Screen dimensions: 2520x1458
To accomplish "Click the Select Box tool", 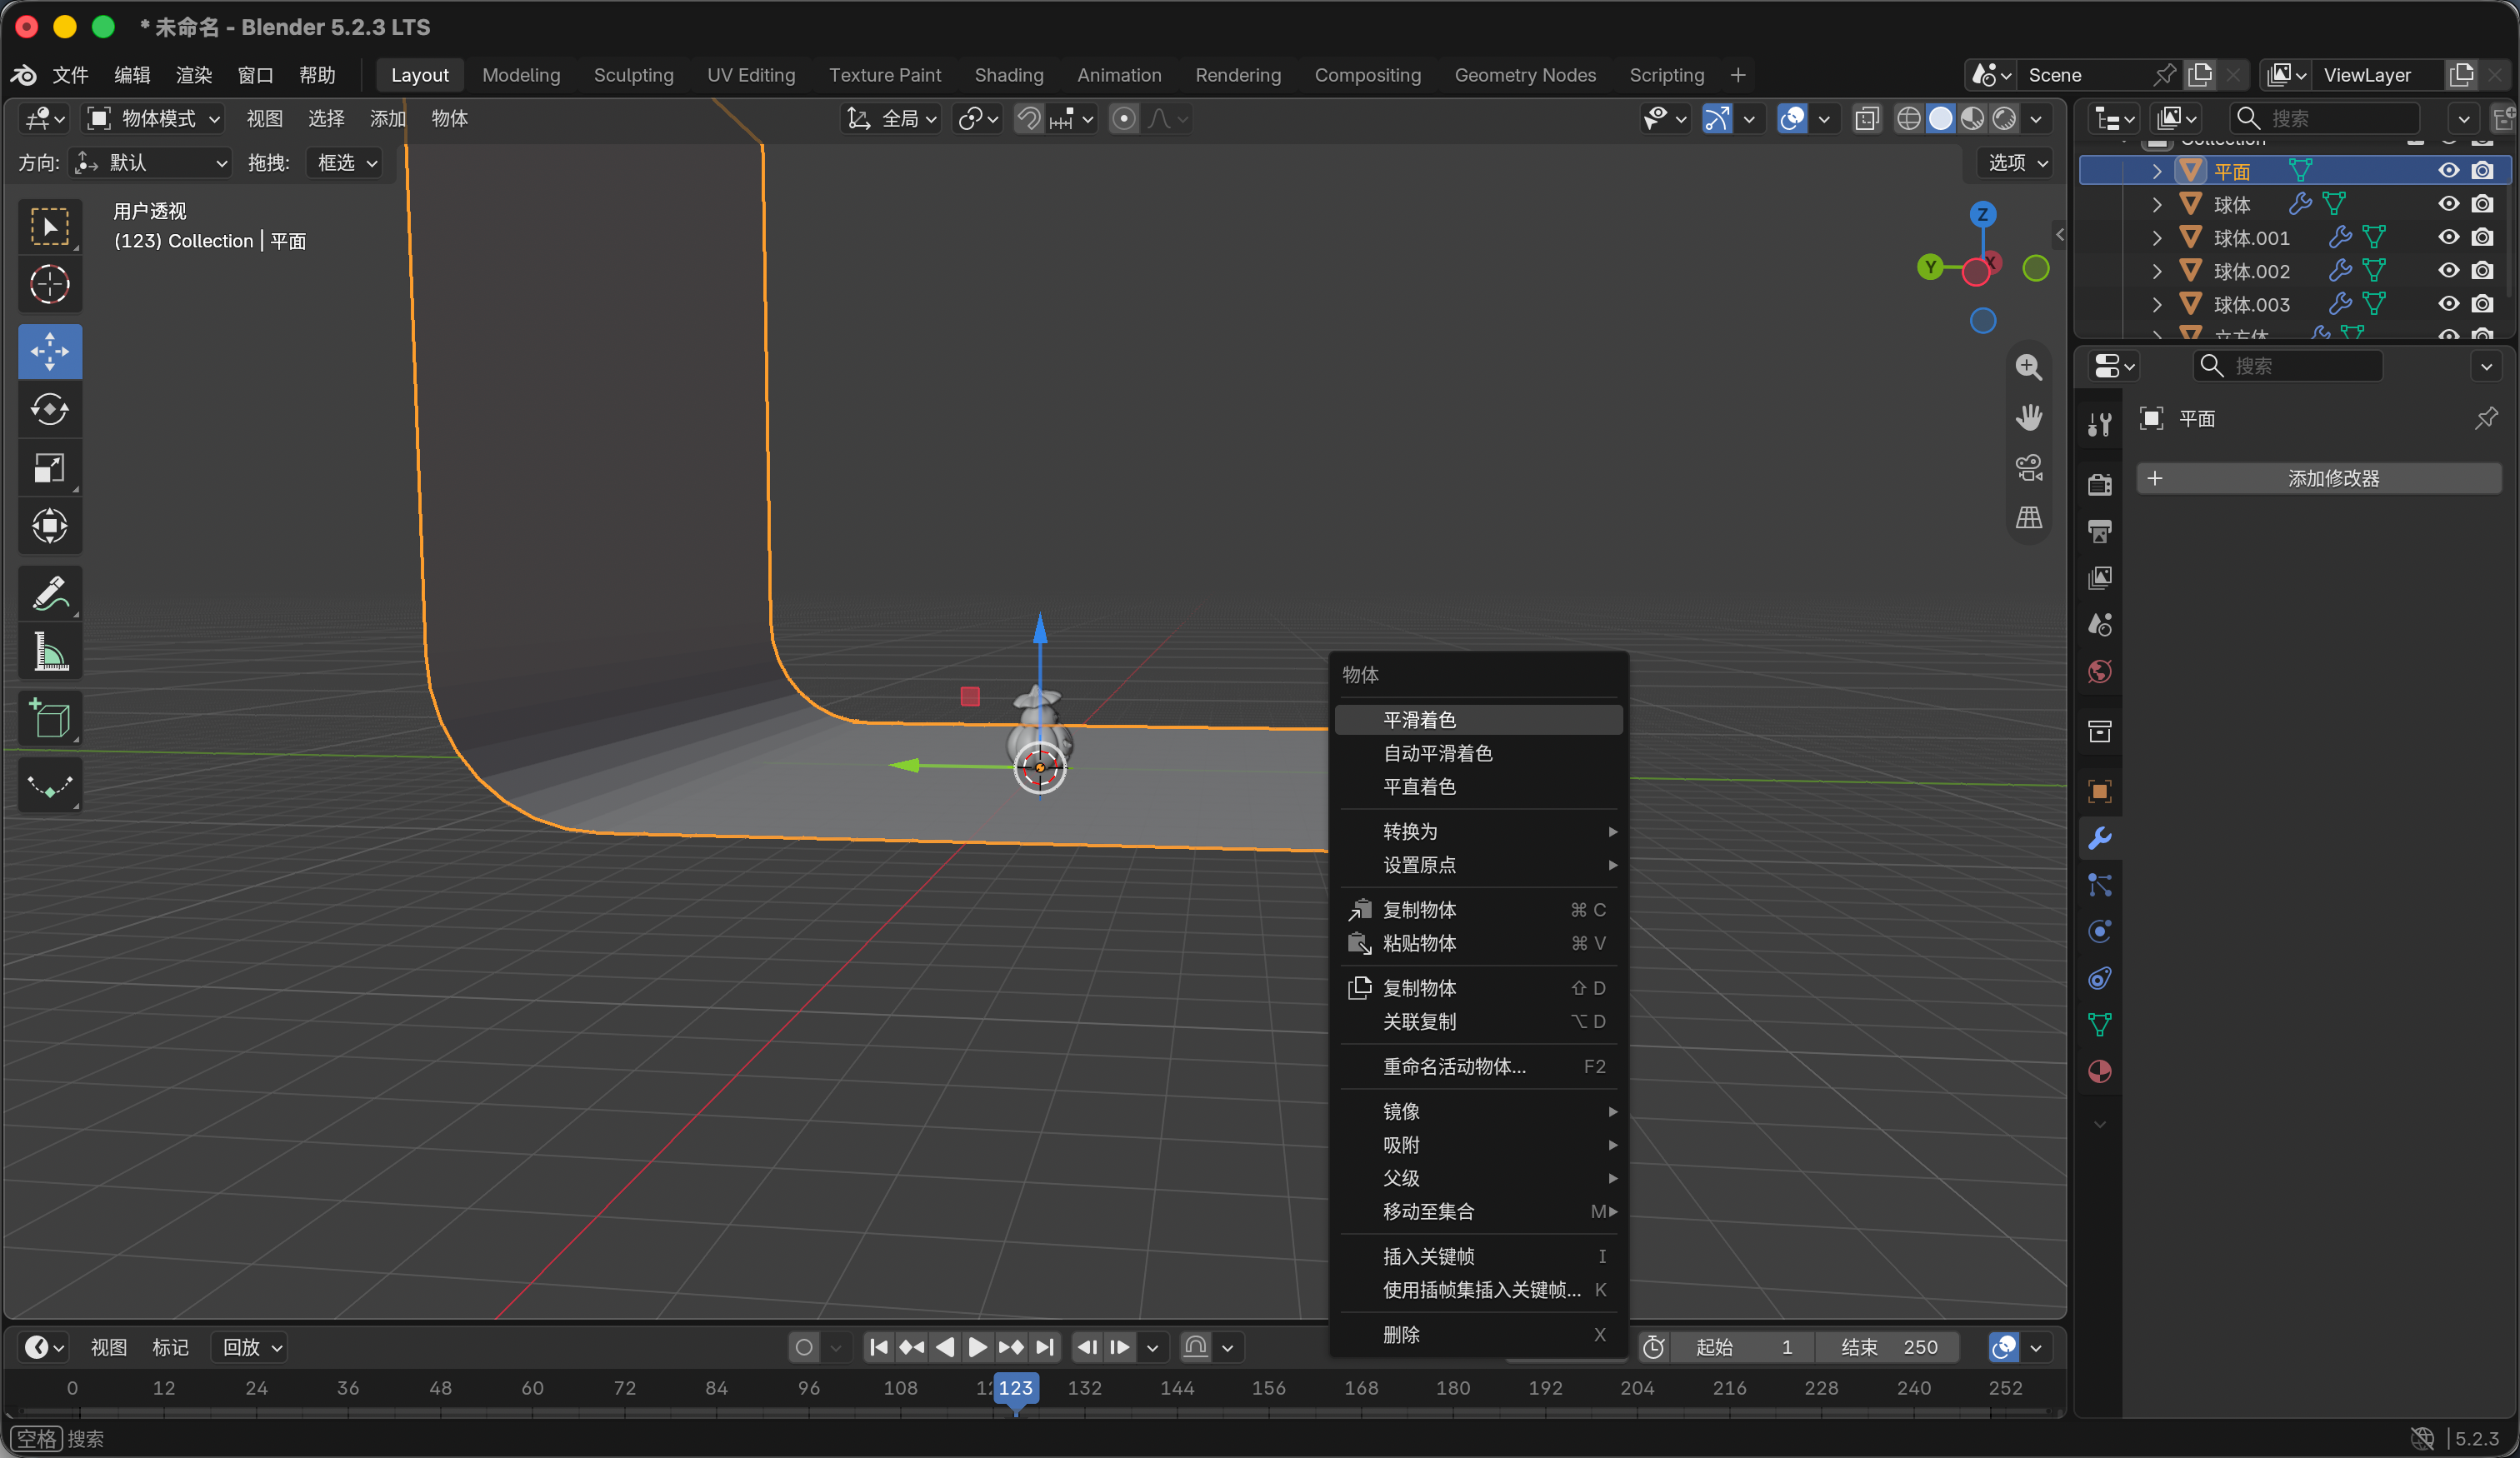I will point(50,226).
